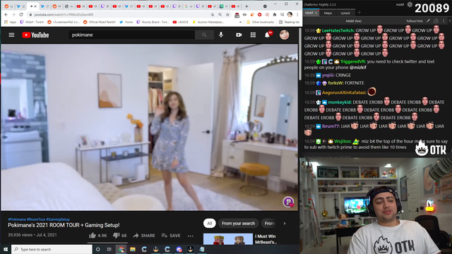Share the Pokimane room tour video

(144, 235)
